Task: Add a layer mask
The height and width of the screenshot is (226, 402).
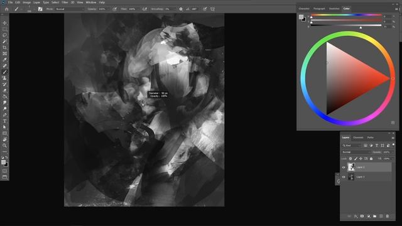Action: coord(362,216)
